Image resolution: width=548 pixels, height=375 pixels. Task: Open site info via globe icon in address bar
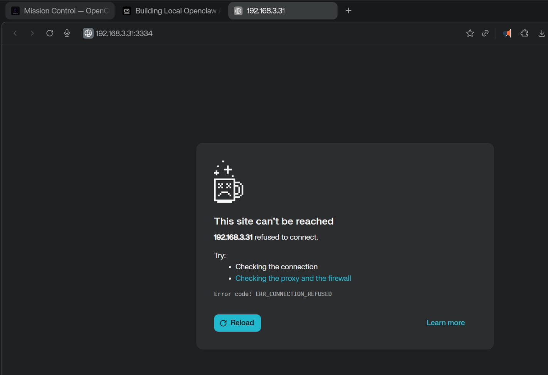click(x=88, y=33)
